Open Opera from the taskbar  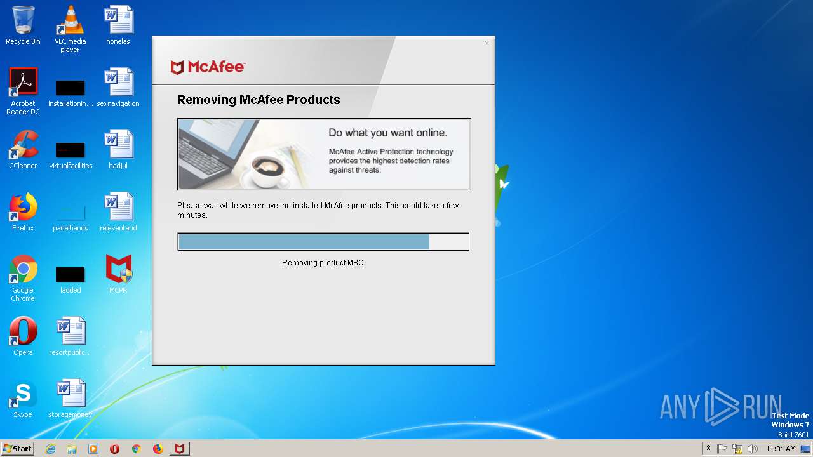point(115,449)
